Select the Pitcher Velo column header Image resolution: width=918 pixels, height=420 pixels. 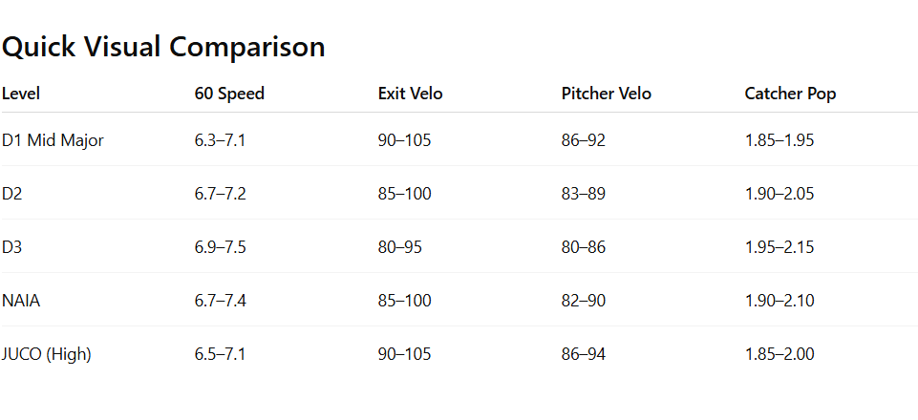pyautogui.click(x=607, y=94)
